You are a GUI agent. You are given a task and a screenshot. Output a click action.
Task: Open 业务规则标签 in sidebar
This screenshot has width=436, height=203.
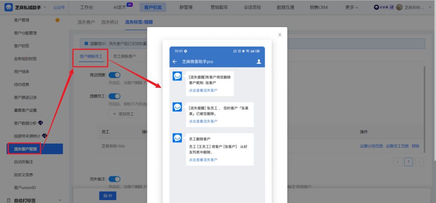pyautogui.click(x=25, y=59)
